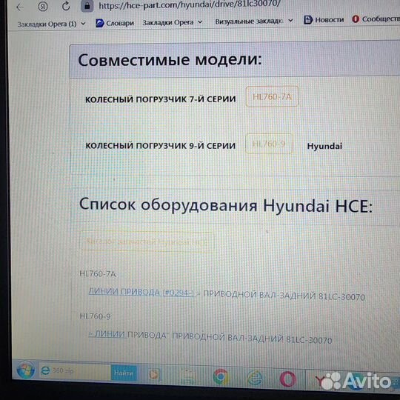Expand the Закладки Opera (1) bookmarks folder
Image resolution: width=400 pixels, height=400 pixels.
click(51, 24)
